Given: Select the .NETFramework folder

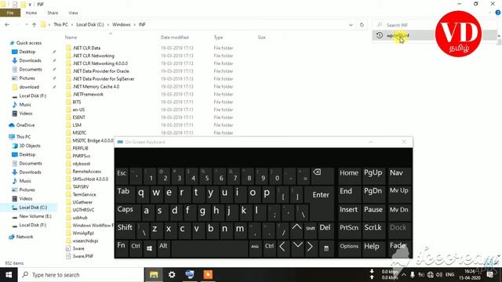Looking at the screenshot, I should pyautogui.click(x=88, y=94).
